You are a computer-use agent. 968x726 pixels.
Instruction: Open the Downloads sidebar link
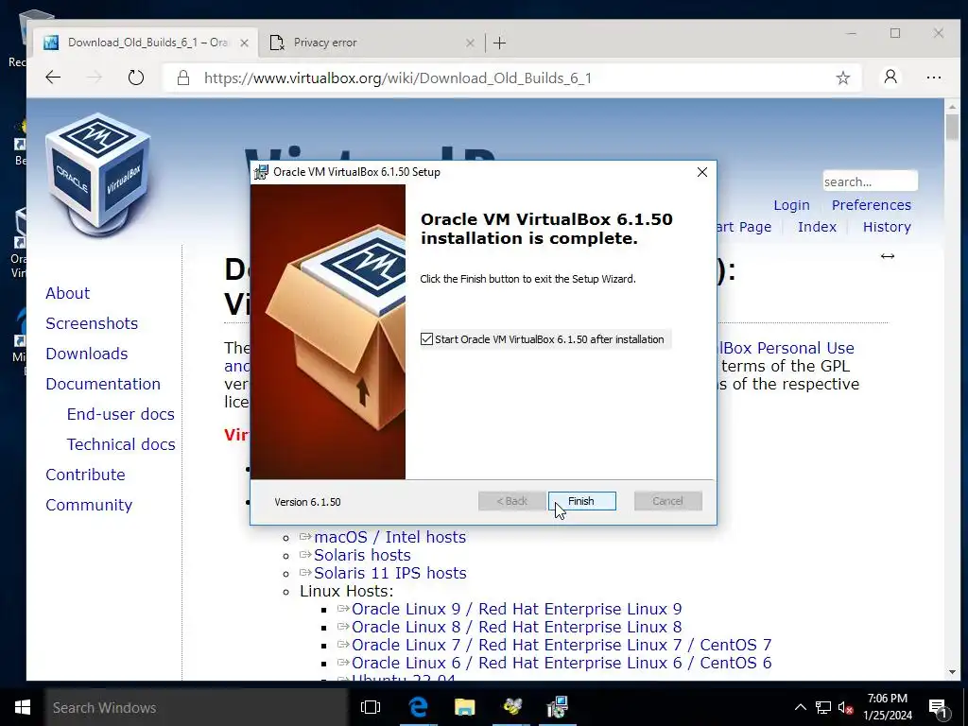pos(86,354)
